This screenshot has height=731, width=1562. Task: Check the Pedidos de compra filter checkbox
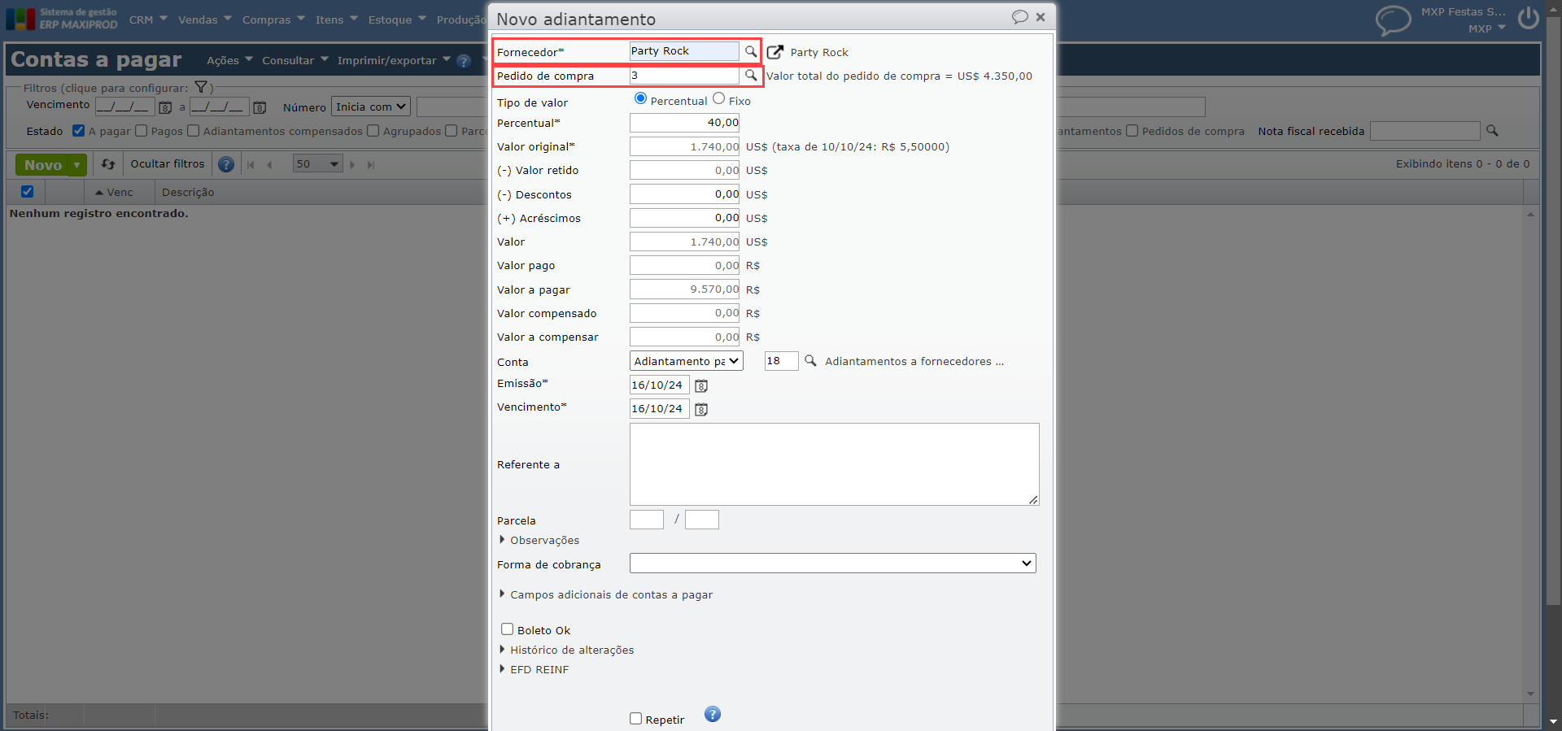[1132, 130]
